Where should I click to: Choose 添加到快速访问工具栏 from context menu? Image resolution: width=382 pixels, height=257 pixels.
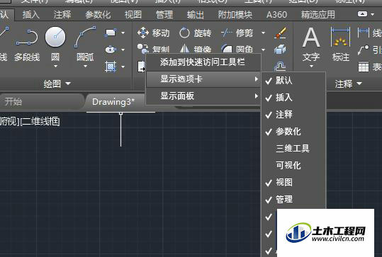(203, 62)
